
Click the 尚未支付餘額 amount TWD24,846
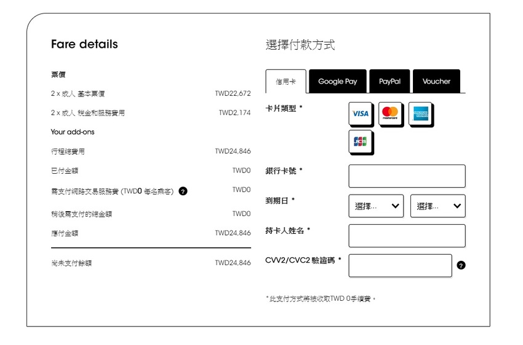click(x=233, y=263)
